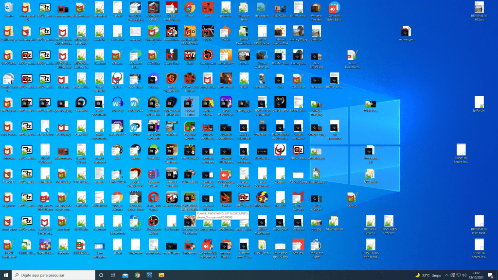Image resolution: width=498 pixels, height=280 pixels.
Task: Open the Lixeira recycle bin icon
Action: [x=8, y=8]
